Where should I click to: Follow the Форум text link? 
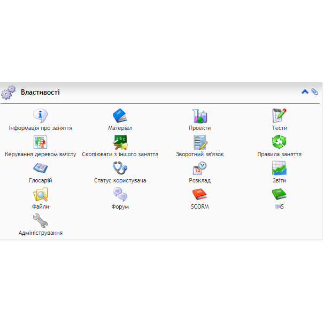(x=120, y=206)
